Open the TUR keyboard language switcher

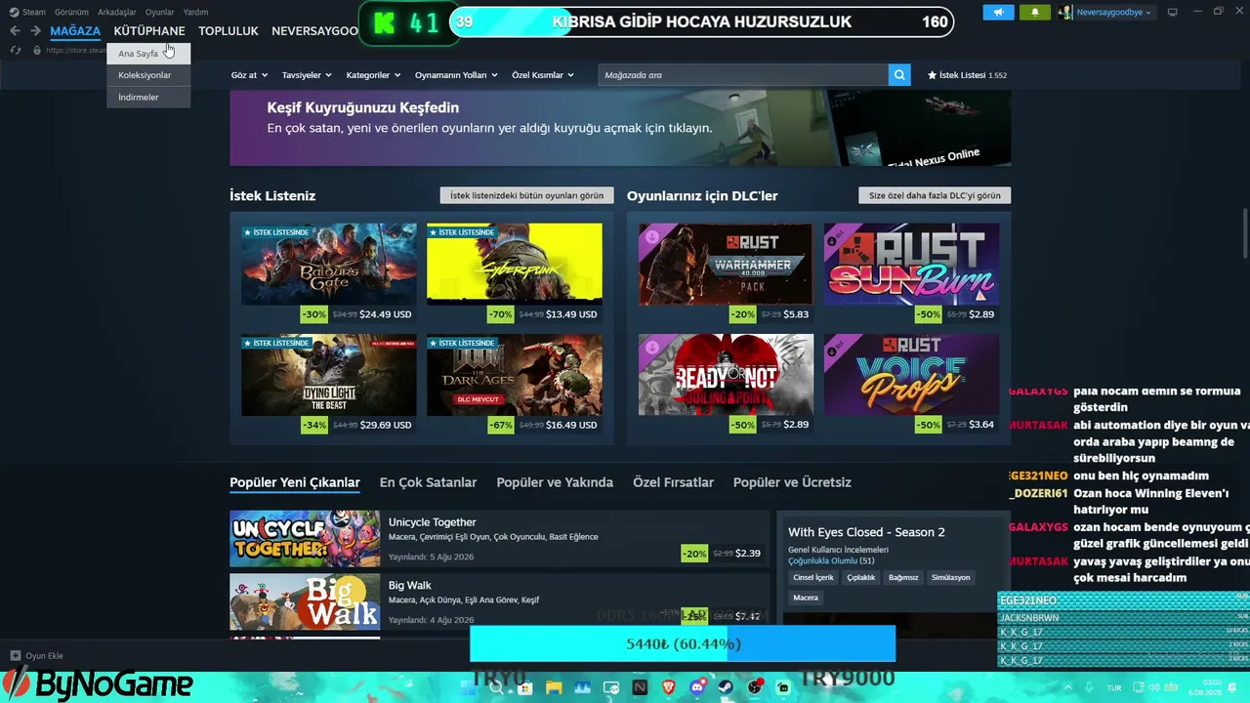pyautogui.click(x=1114, y=687)
